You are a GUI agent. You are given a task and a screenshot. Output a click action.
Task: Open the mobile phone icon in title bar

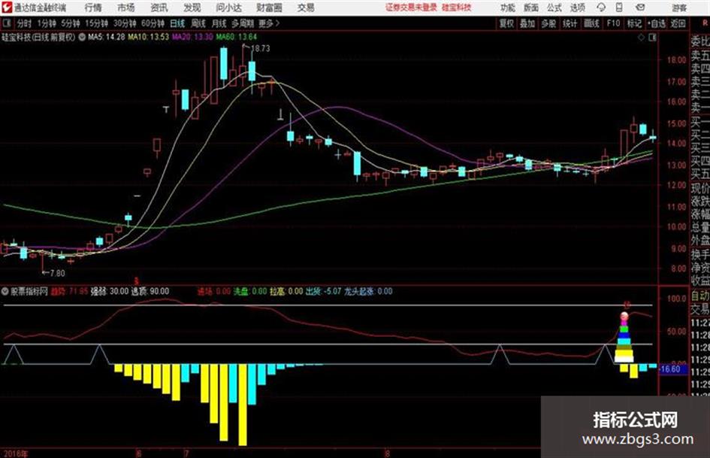(619, 8)
